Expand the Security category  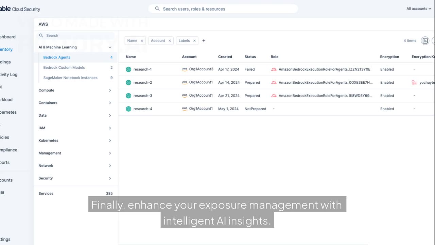110,178
